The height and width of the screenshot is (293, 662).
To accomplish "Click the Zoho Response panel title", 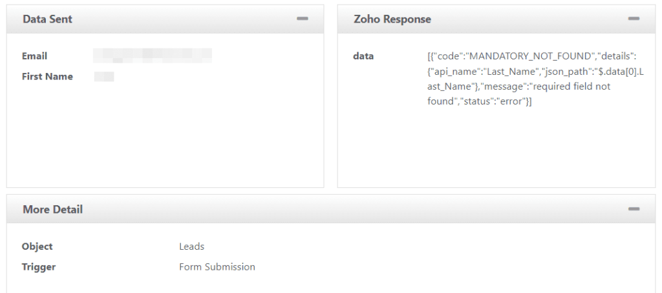I will tap(392, 19).
